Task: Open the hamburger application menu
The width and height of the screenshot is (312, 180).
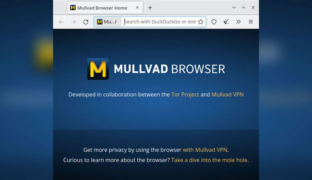Action: (x=251, y=22)
